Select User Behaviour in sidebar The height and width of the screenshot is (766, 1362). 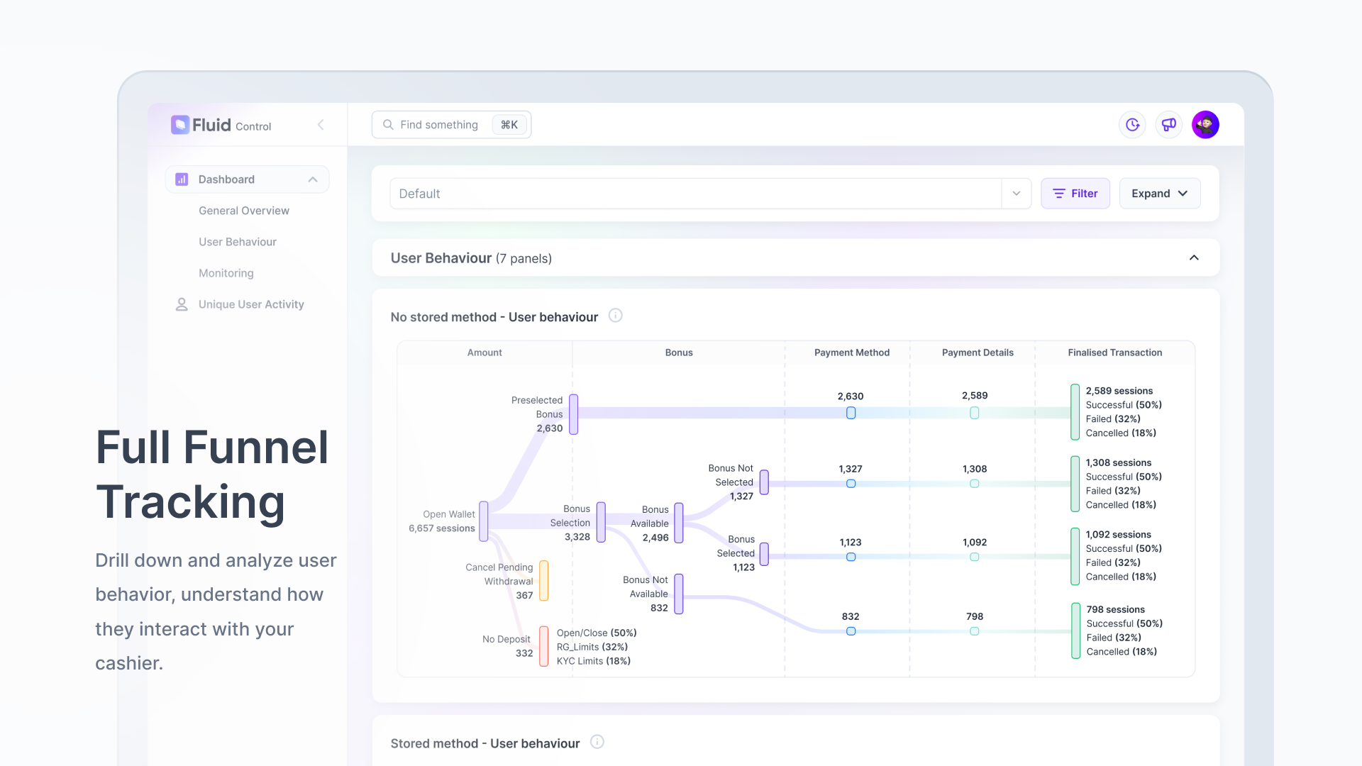point(238,242)
